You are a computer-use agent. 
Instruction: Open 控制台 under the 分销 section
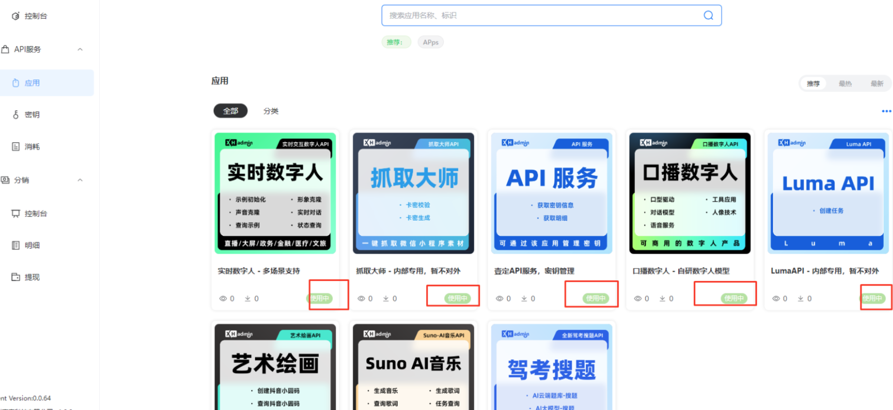[35, 214]
